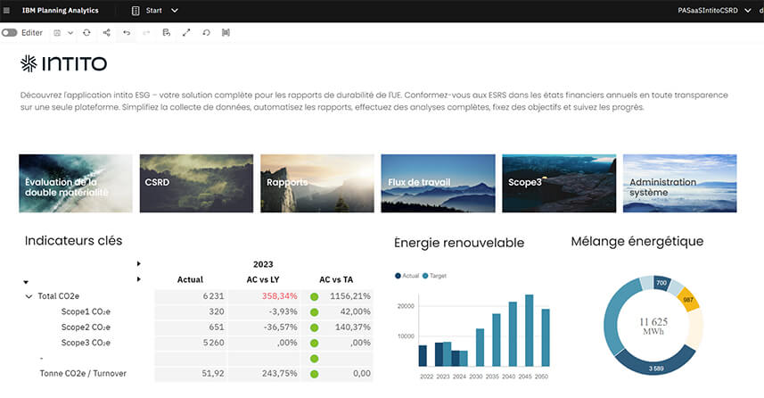Open the Start book dropdown

[x=175, y=10]
